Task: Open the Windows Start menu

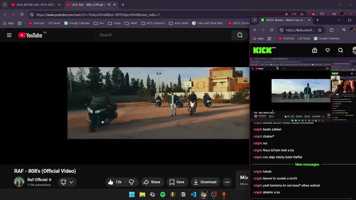Action: pyautogui.click(x=132, y=194)
